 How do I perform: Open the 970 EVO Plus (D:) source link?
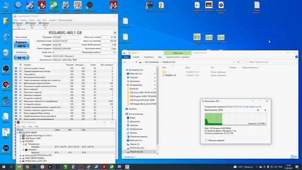(239, 107)
